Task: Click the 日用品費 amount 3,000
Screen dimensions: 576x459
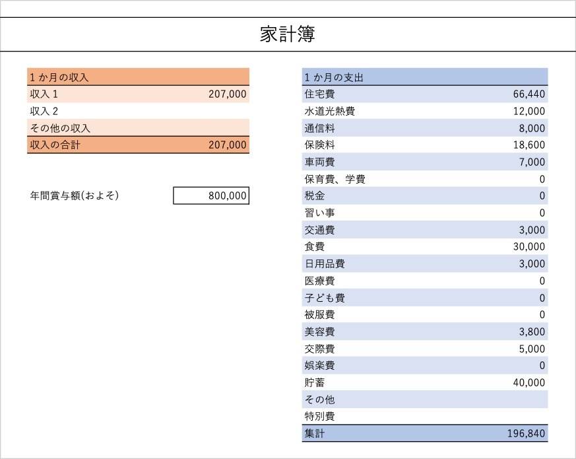Action: point(532,264)
